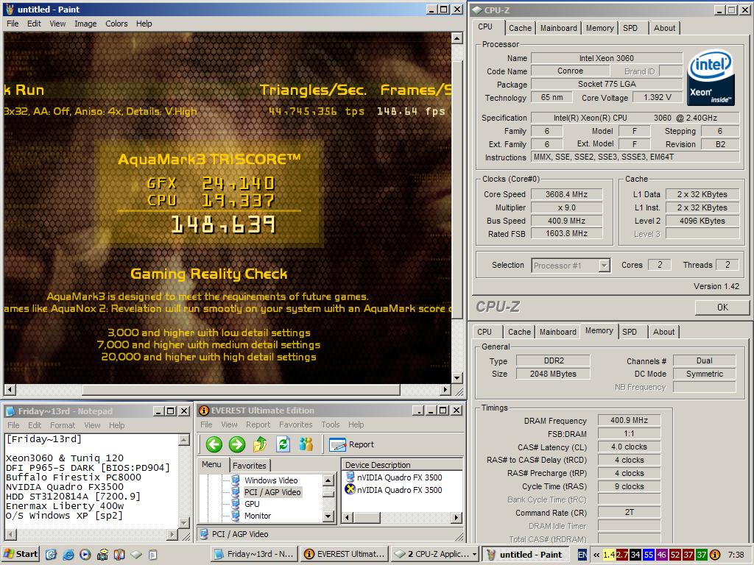Select second nVIDIA Quadro FX 3500 with yellow X icon
Screen dimensions: 754x565
pos(399,489)
